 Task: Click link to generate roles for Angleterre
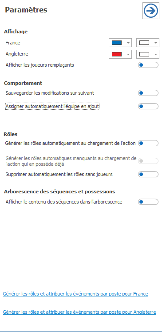tap(79, 312)
